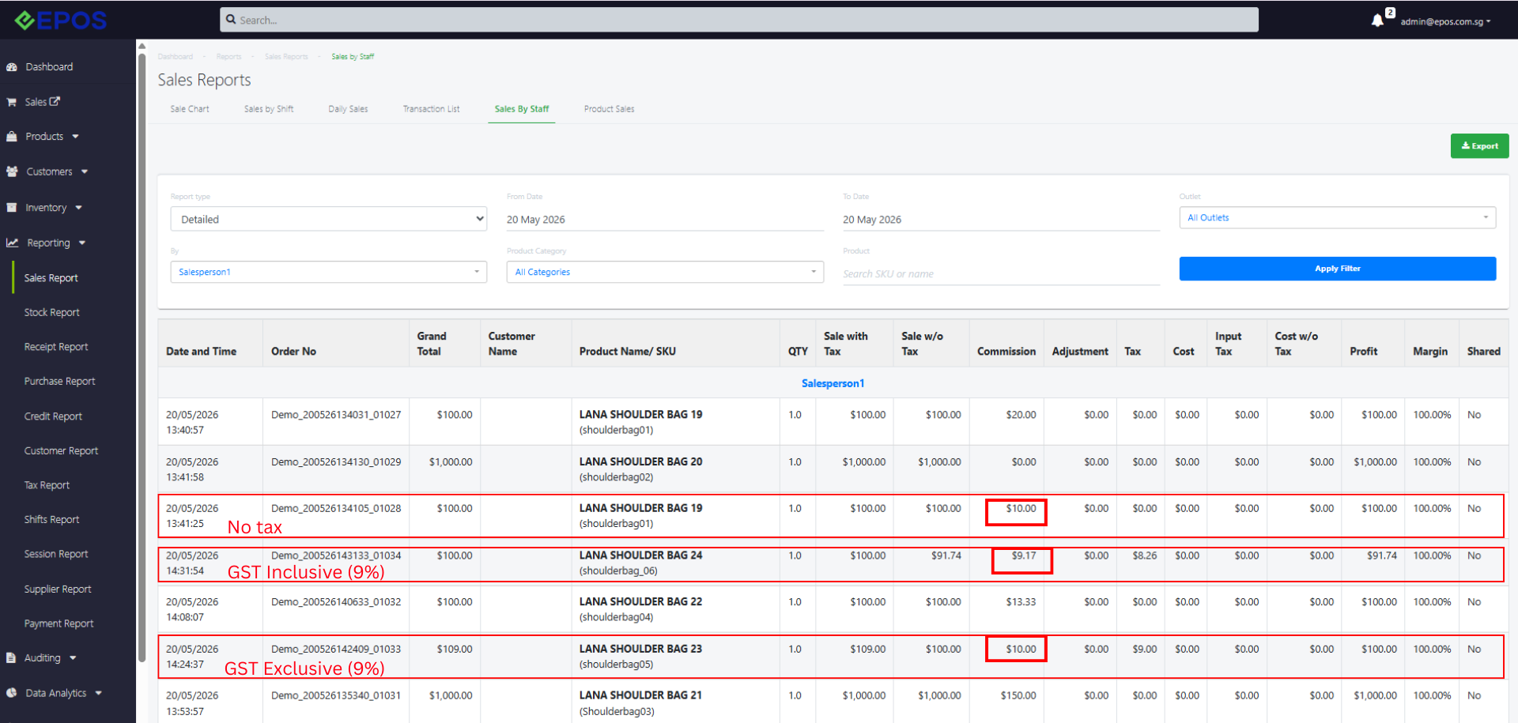
Task: Switch to the Product Sales tab
Action: pyautogui.click(x=609, y=109)
